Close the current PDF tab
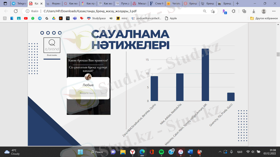This screenshot has height=157, width=280. click(x=41, y=3)
